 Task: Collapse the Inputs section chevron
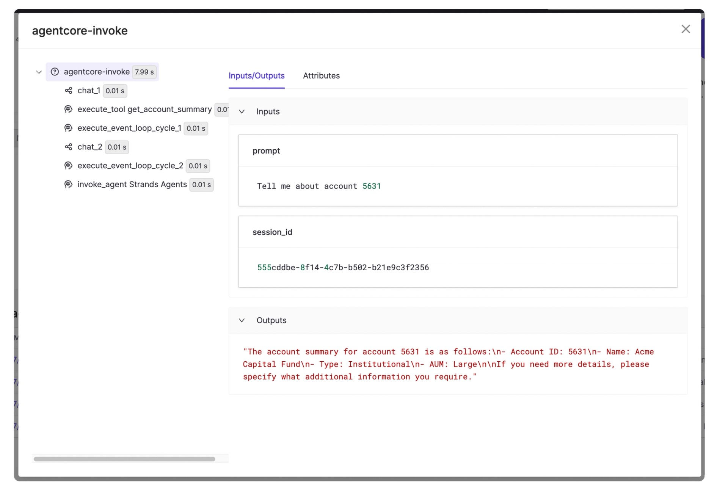click(242, 111)
